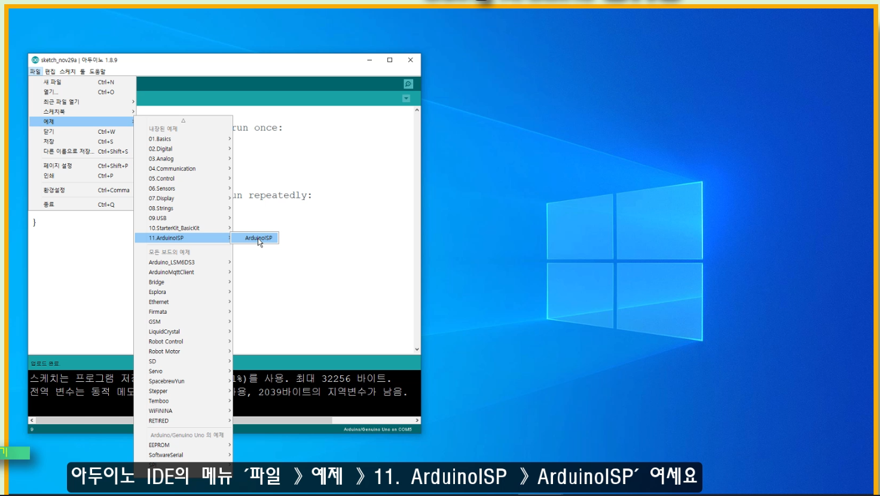Open 환경설정 preferences entry
Viewport: 880px width, 496px height.
[x=82, y=190]
